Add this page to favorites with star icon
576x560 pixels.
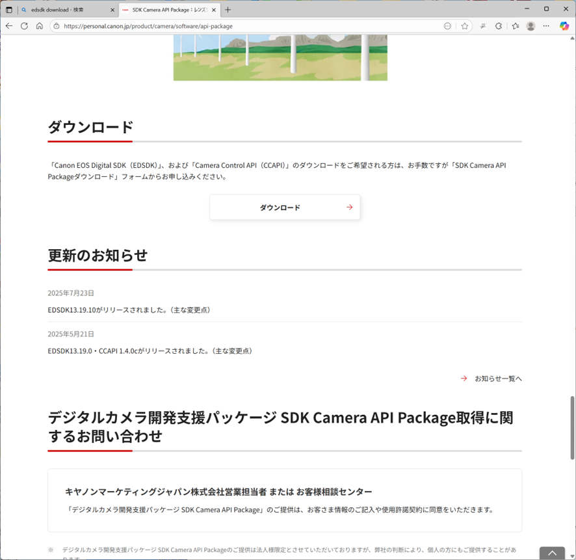pyautogui.click(x=465, y=26)
